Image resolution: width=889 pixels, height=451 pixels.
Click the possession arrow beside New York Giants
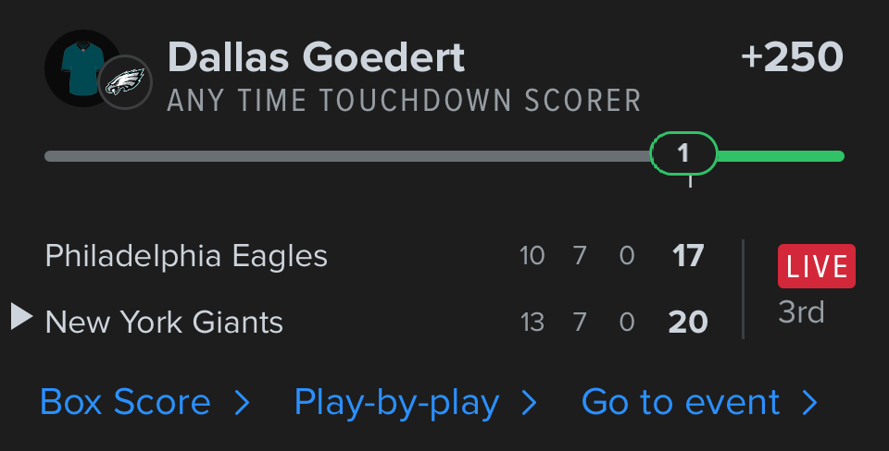[x=21, y=317]
